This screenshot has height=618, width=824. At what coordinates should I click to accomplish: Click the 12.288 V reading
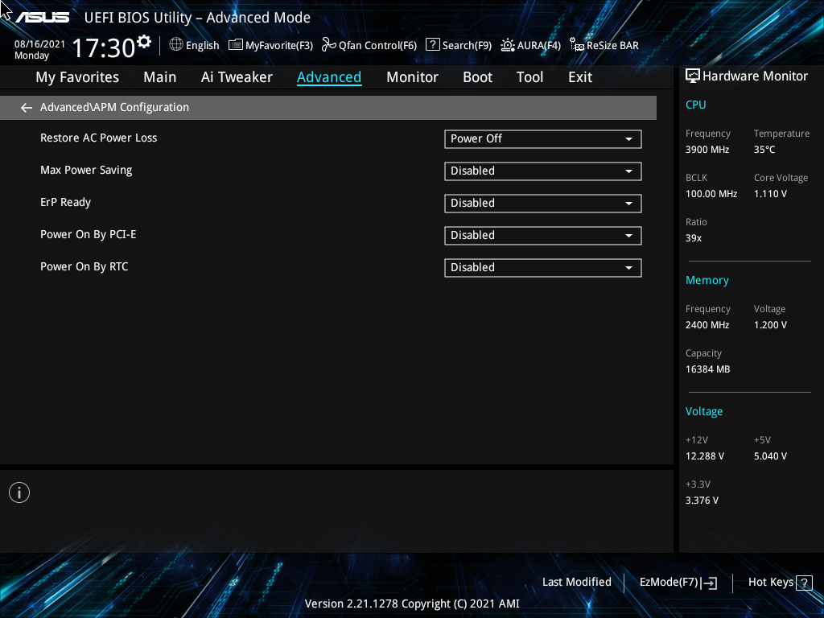[705, 456]
